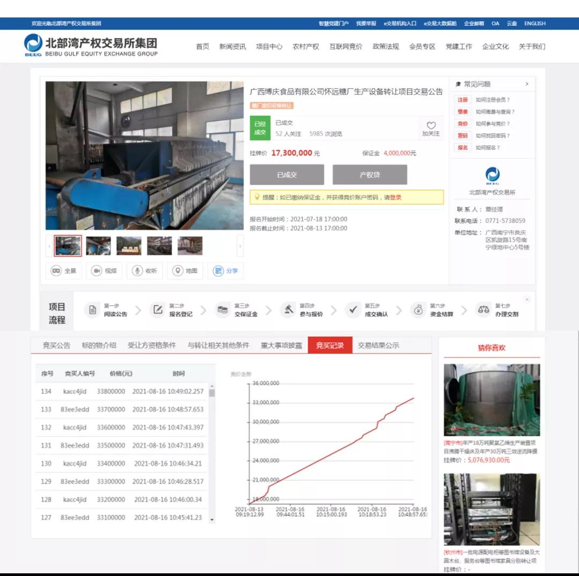Click the graduation cap FAQ header icon
The width and height of the screenshot is (579, 576).
tap(458, 84)
